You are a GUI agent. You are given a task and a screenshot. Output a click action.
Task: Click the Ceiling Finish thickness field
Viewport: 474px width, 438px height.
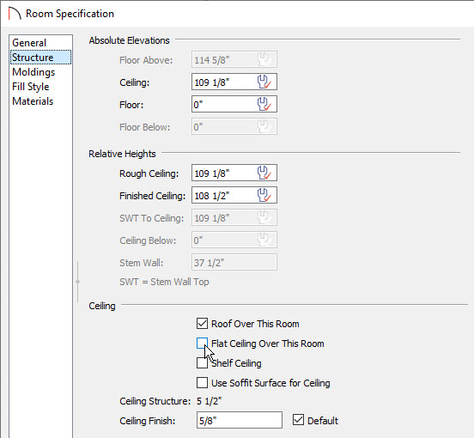(x=240, y=420)
